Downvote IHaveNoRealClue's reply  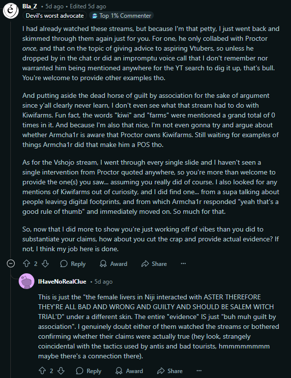(x=61, y=371)
